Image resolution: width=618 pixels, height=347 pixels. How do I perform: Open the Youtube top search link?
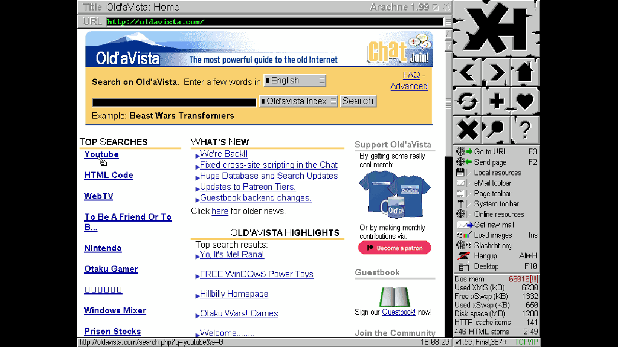click(101, 154)
